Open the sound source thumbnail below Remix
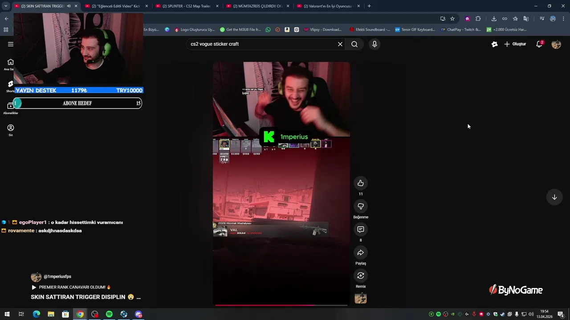This screenshot has height=320, width=570. pyautogui.click(x=361, y=298)
